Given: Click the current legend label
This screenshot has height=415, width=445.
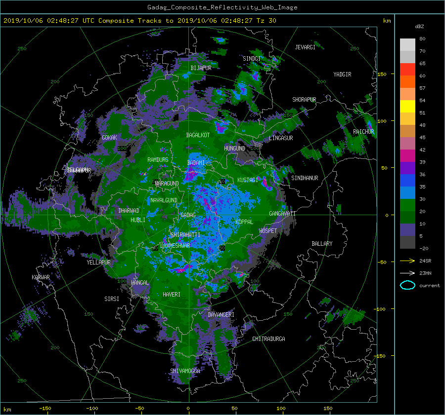Looking at the screenshot, I should [430, 286].
